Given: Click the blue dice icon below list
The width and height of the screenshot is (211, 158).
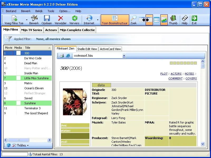Looking at the screenshot, I should tap(9, 145).
